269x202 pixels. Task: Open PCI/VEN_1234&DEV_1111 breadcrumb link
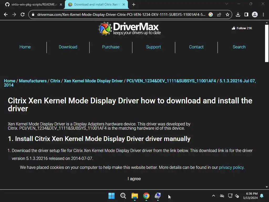coord(171,81)
